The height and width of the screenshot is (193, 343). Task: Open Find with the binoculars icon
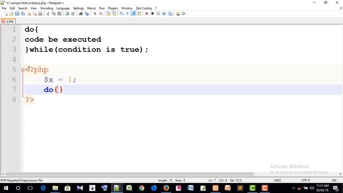click(81, 14)
